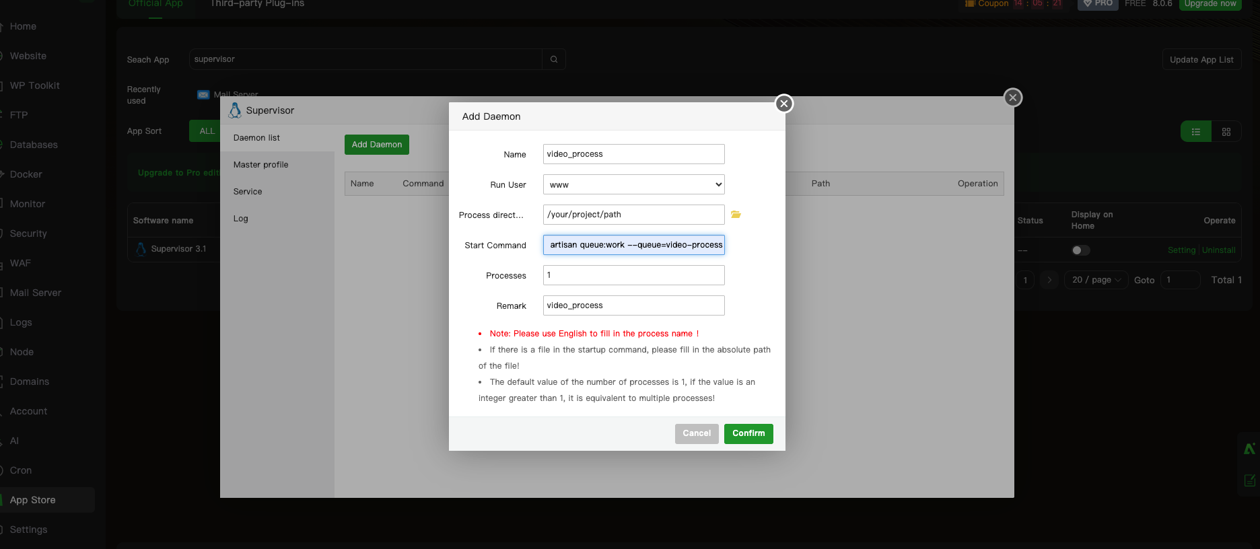Confirm adding the daemon
Image resolution: width=1260 pixels, height=549 pixels.
(748, 433)
